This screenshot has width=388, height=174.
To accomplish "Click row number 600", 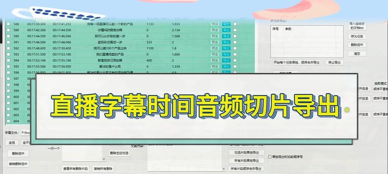I will [x=16, y=97].
